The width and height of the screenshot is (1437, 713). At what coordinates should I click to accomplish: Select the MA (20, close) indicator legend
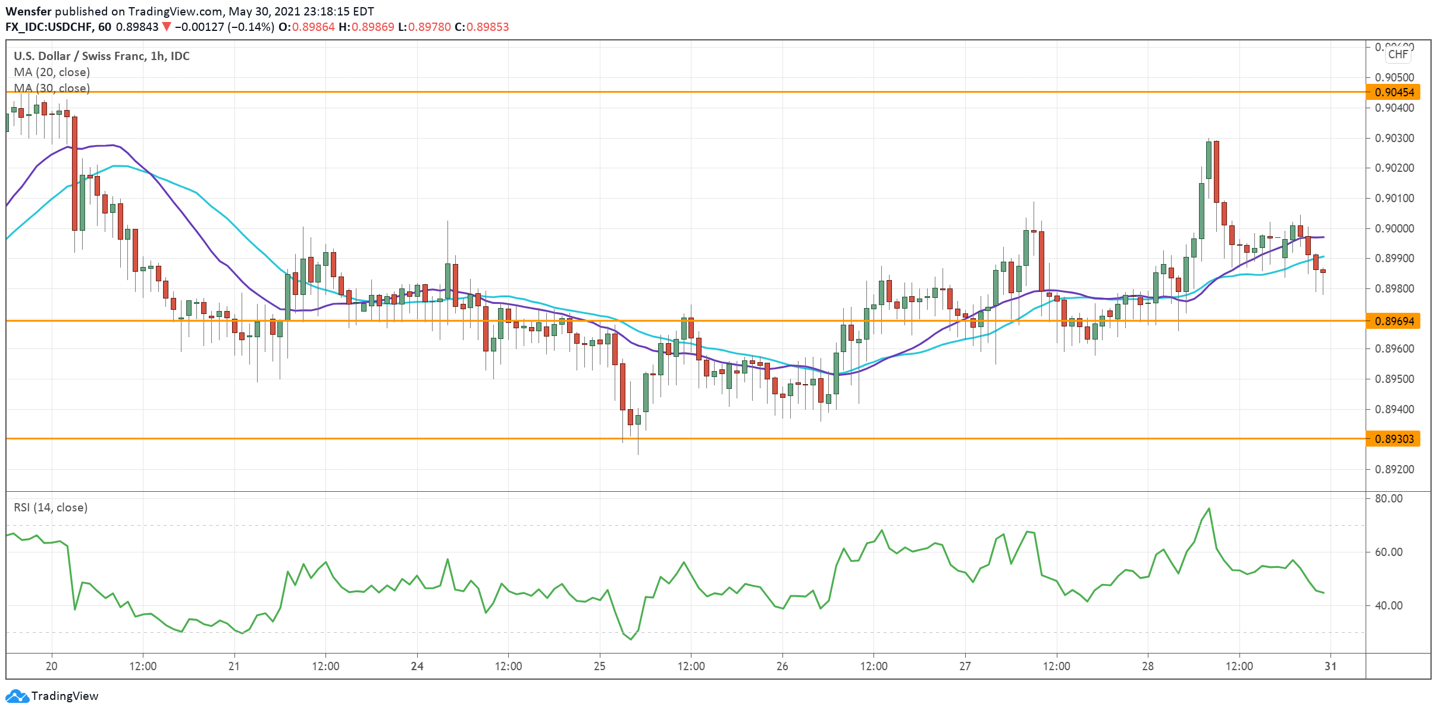click(52, 72)
